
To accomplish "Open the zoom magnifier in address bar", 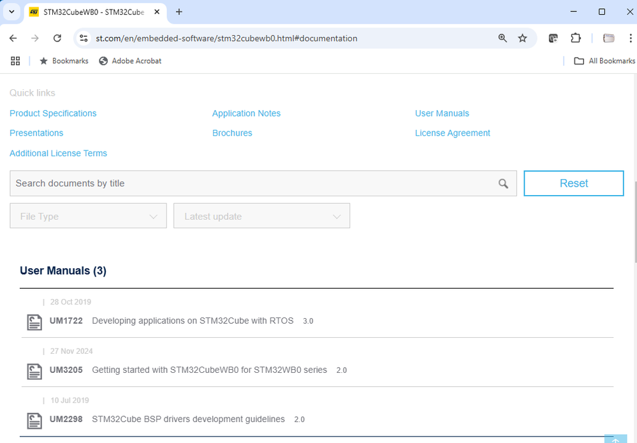I will (502, 38).
